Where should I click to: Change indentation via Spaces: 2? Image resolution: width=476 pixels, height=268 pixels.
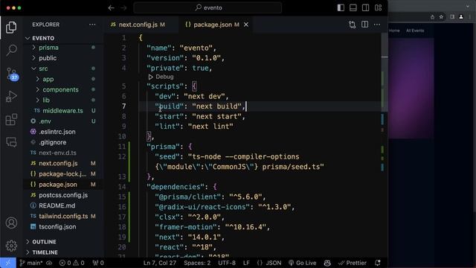click(x=197, y=263)
